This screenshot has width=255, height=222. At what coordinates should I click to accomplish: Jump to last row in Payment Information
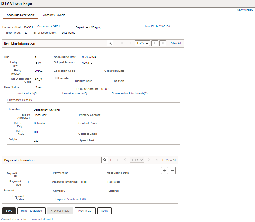pyautogui.click(x=157, y=160)
